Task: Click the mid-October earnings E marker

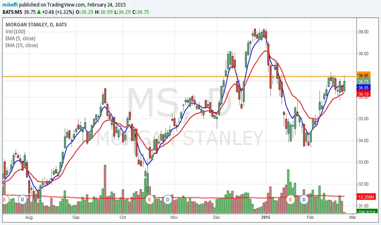Action: (x=150, y=200)
